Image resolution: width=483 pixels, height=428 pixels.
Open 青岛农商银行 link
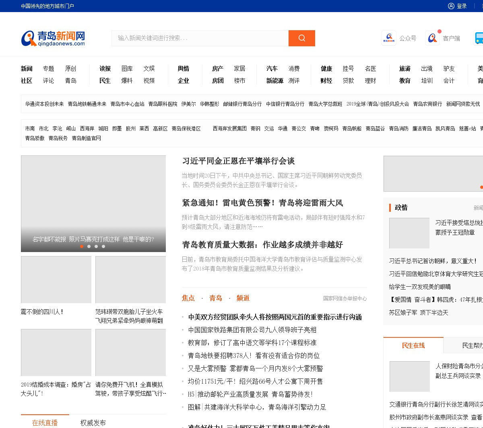click(427, 104)
